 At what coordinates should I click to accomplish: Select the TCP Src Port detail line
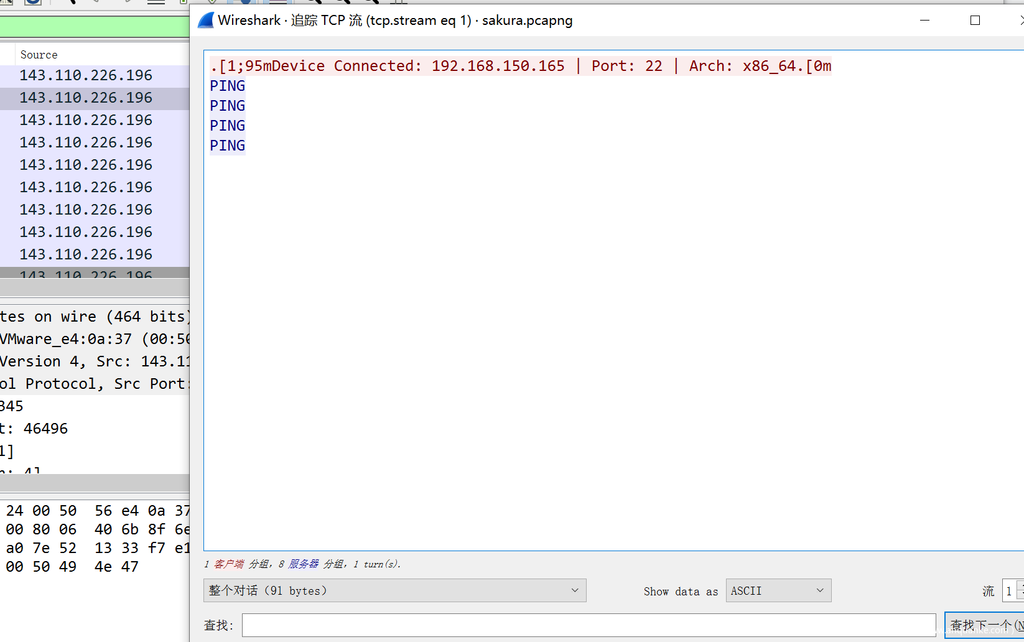pyautogui.click(x=93, y=384)
